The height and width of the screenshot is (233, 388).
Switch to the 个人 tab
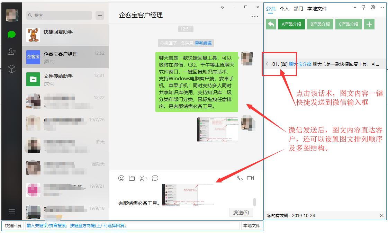click(284, 9)
